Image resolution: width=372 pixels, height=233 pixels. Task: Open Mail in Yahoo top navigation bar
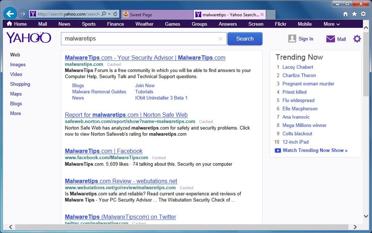click(x=42, y=24)
